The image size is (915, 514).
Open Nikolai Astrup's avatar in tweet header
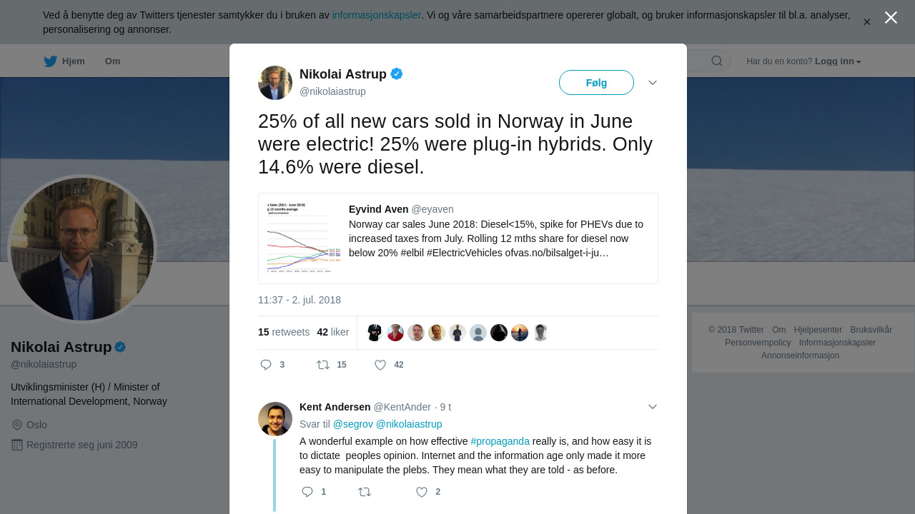point(275,83)
